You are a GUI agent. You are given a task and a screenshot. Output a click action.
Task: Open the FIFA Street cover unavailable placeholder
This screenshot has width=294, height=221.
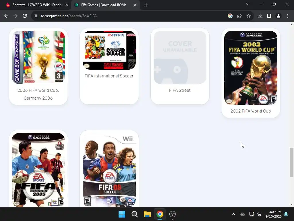(180, 57)
